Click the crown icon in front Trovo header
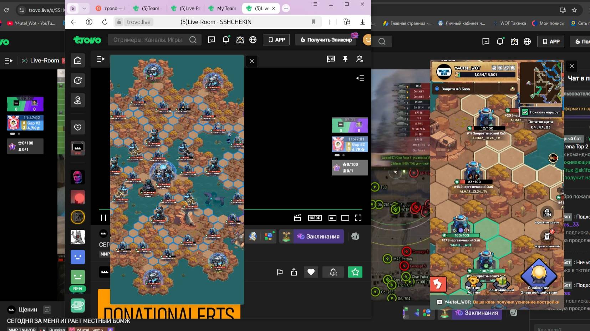590x331 pixels. click(240, 40)
